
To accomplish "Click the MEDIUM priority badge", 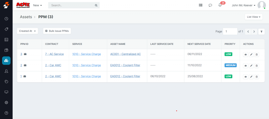I will pos(231,65).
